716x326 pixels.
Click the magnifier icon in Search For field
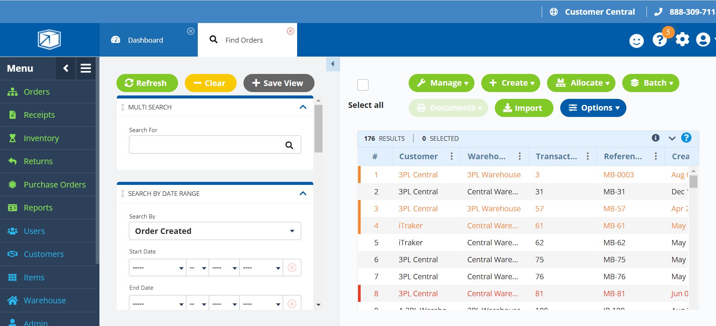pyautogui.click(x=289, y=145)
